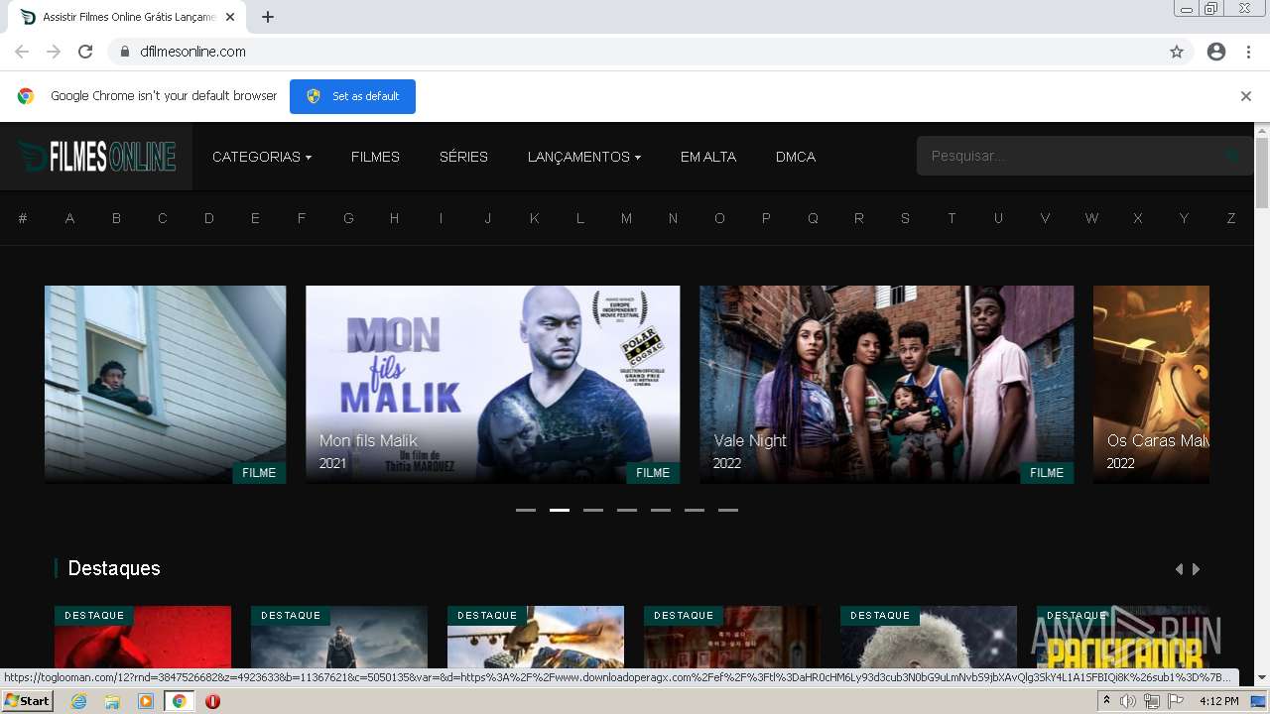The width and height of the screenshot is (1270, 714).
Task: Filter titles by letter M
Action: click(626, 218)
